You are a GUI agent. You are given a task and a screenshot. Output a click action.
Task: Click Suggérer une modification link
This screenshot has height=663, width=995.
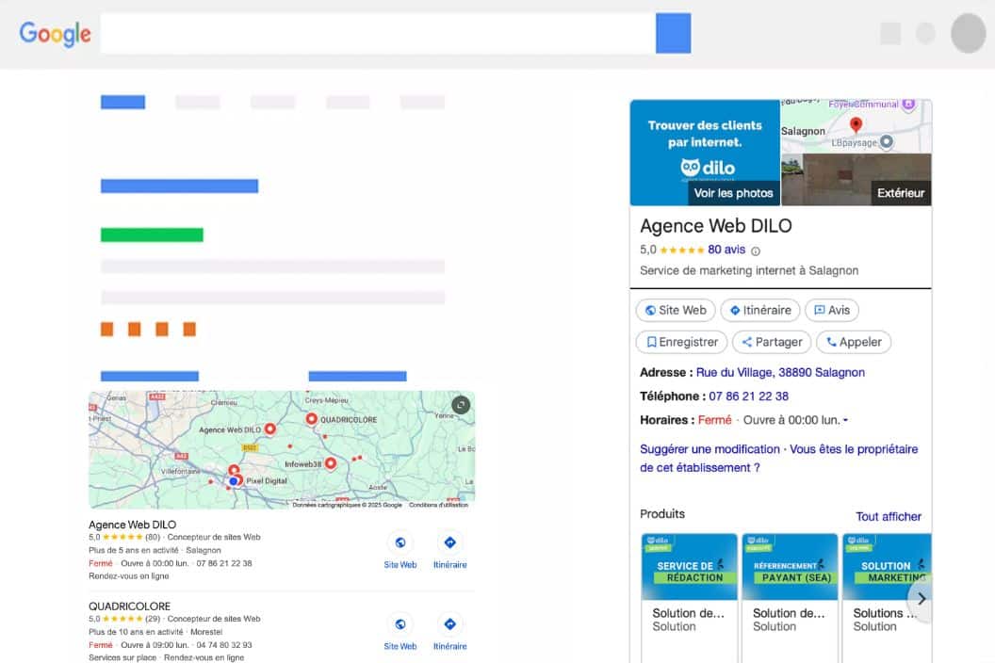pos(710,449)
